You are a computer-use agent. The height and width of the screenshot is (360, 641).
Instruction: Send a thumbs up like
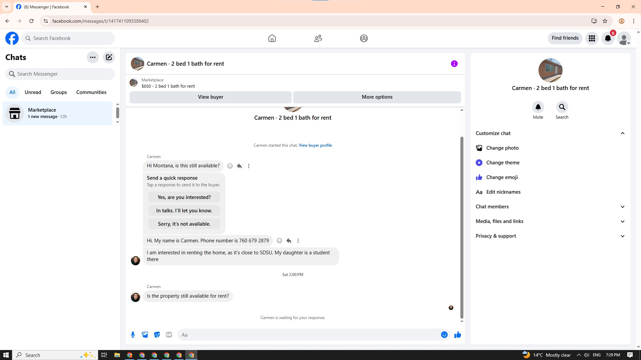point(457,335)
